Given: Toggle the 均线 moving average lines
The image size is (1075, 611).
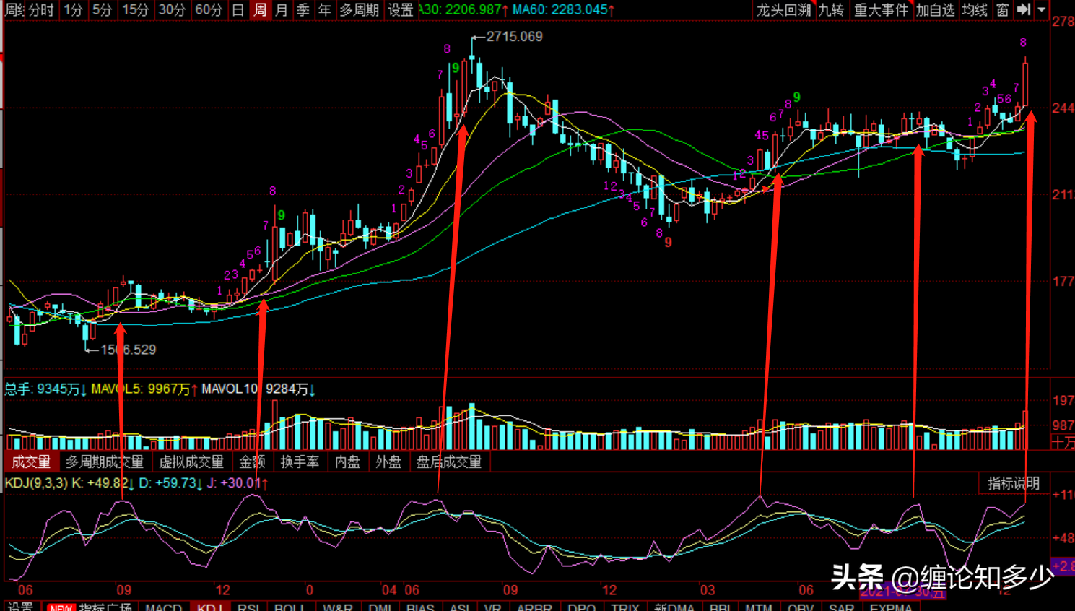Looking at the screenshot, I should coord(975,9).
